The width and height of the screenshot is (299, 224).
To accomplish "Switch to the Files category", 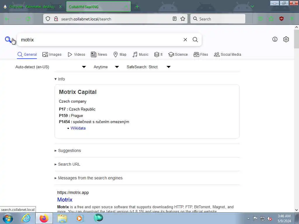I will [201, 55].
